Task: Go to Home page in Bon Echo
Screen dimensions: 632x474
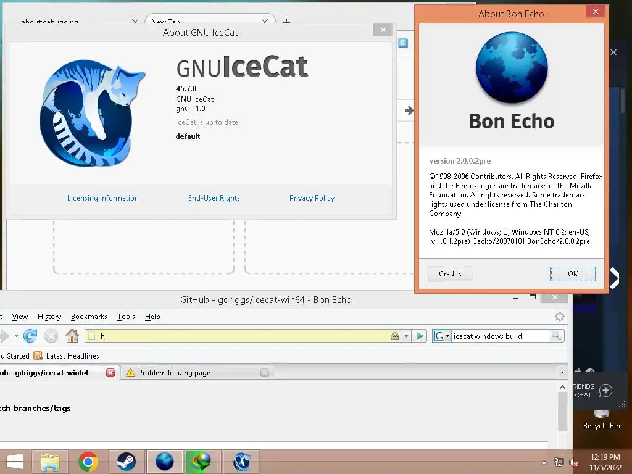Action: tap(72, 336)
